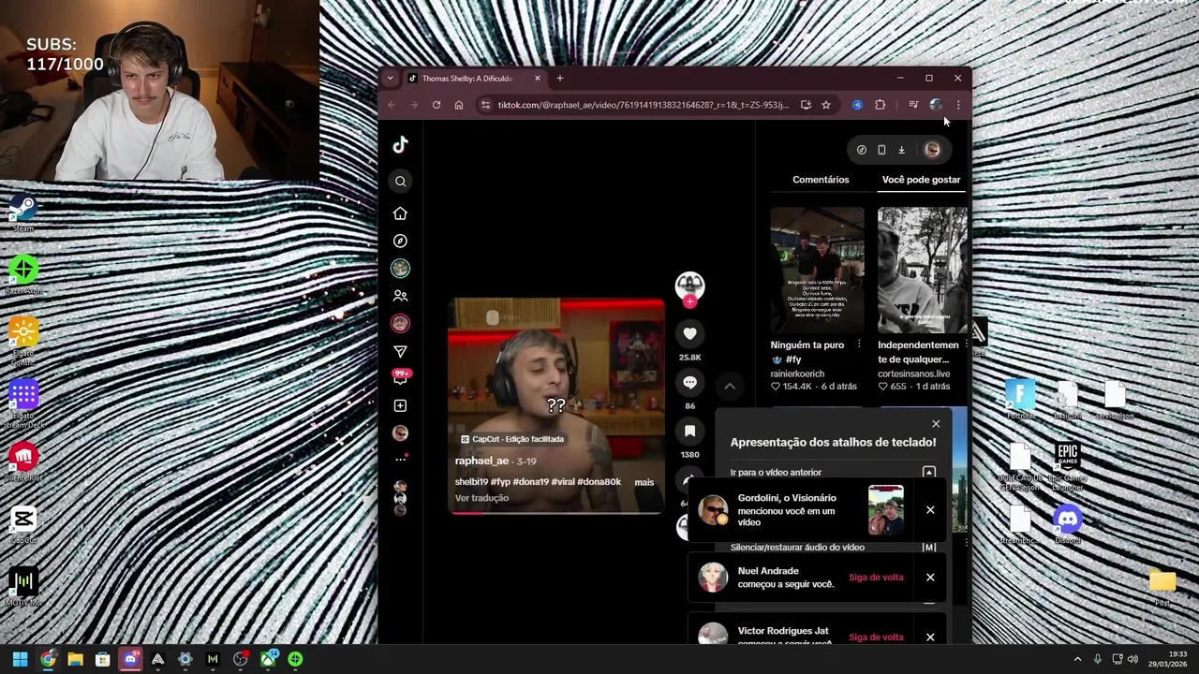Viewport: 1199px width, 674px height.
Task: Open 'Independentemente de qualquer' video thumbnail
Action: tap(923, 271)
